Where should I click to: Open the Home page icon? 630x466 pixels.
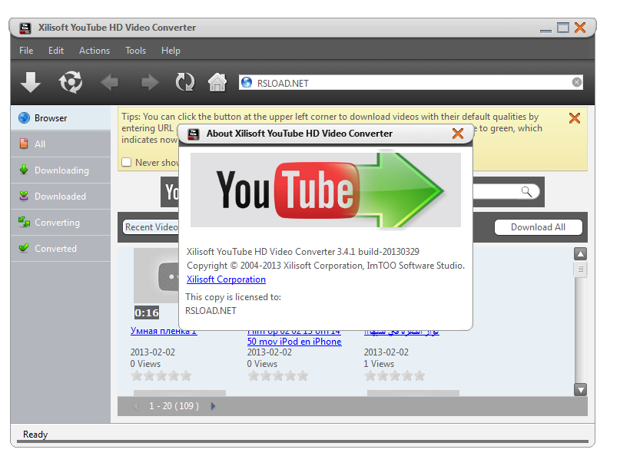[x=217, y=82]
